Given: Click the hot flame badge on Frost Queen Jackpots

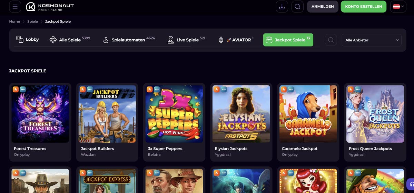Looking at the screenshot, I should coord(351,89).
